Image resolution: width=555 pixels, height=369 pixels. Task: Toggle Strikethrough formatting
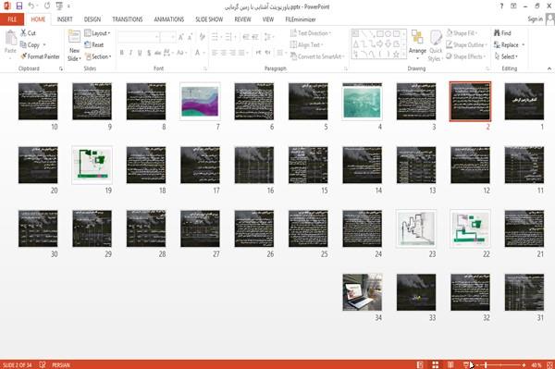coord(158,53)
